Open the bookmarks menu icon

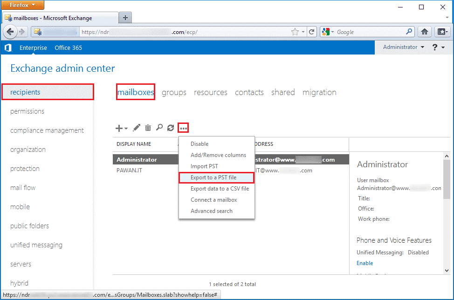[442, 32]
